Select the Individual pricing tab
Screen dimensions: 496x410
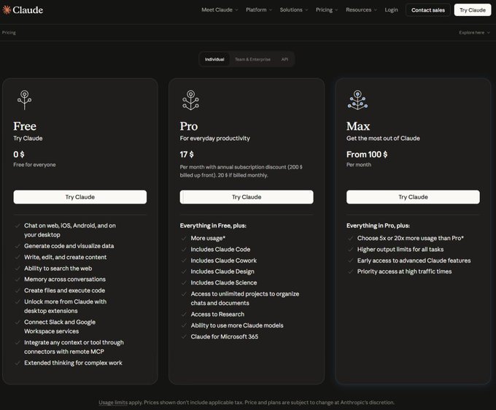214,59
